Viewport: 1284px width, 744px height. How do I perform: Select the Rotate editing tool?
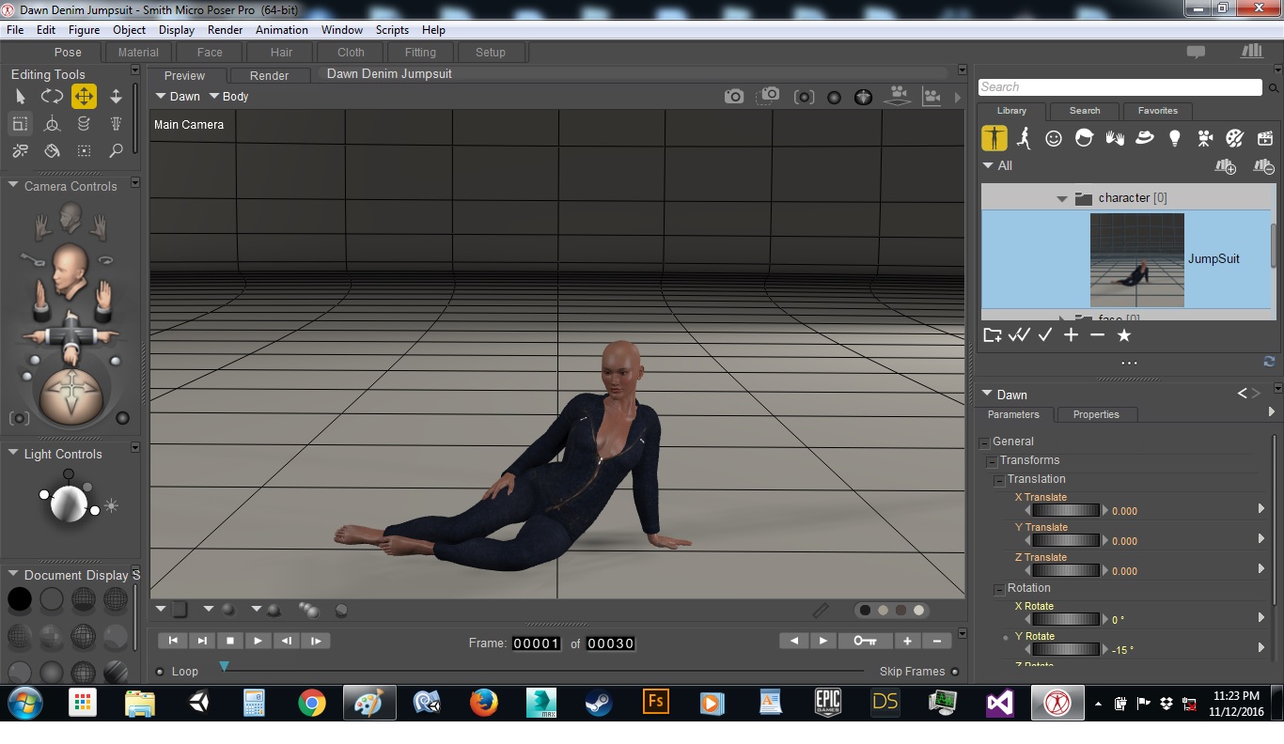[x=52, y=96]
